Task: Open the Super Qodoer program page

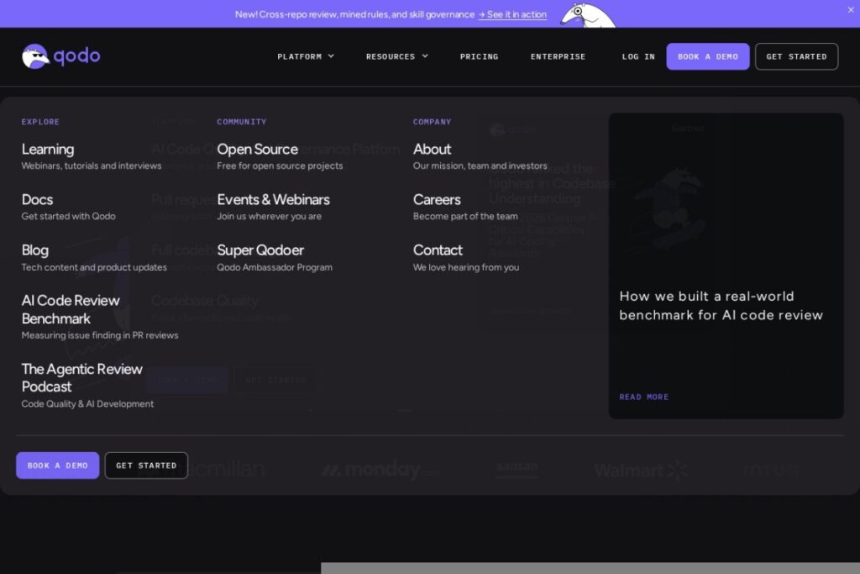Action: click(260, 250)
